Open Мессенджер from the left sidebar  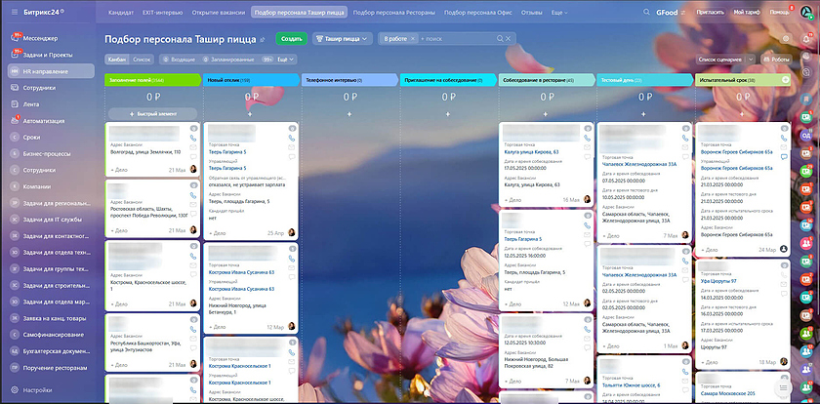(41, 38)
